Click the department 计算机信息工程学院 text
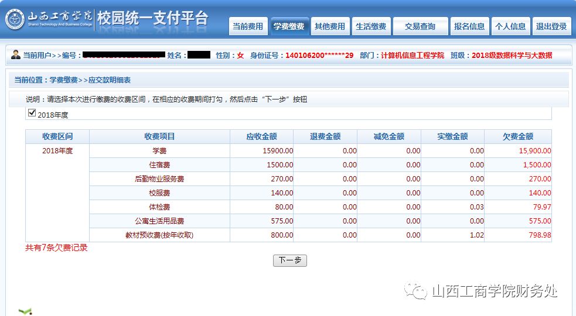 click(x=412, y=56)
